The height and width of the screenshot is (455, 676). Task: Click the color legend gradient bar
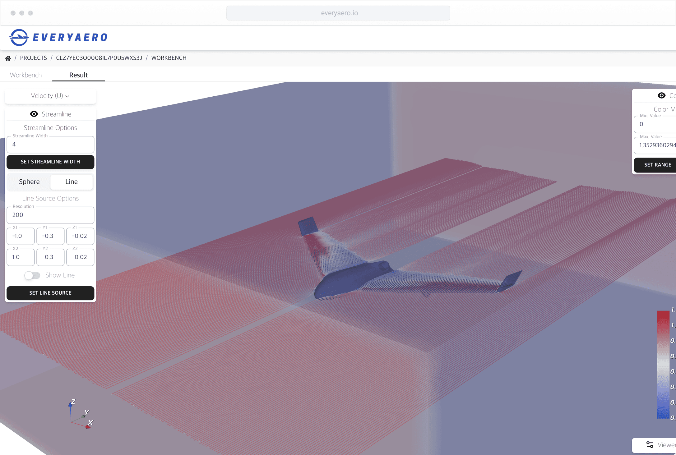click(x=663, y=364)
